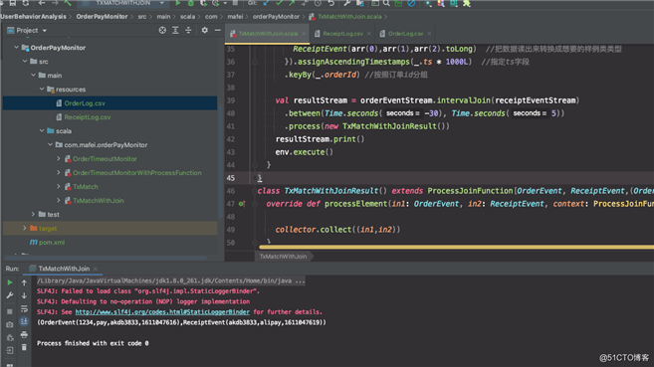Viewport: 654px width, 367px height.
Task: Switch to OrderLog.csv editor tab
Action: pos(405,34)
